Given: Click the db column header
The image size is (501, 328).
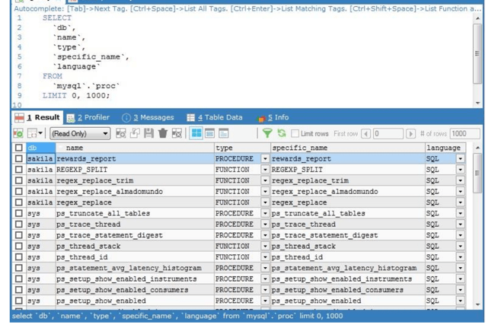Looking at the screenshot, I should point(40,148).
